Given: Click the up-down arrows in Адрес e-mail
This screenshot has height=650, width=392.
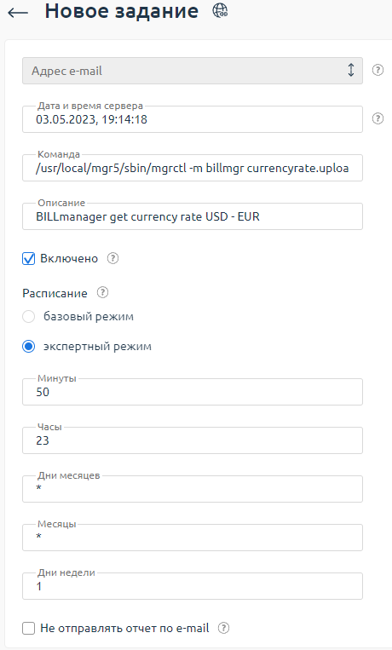Looking at the screenshot, I should click(351, 70).
